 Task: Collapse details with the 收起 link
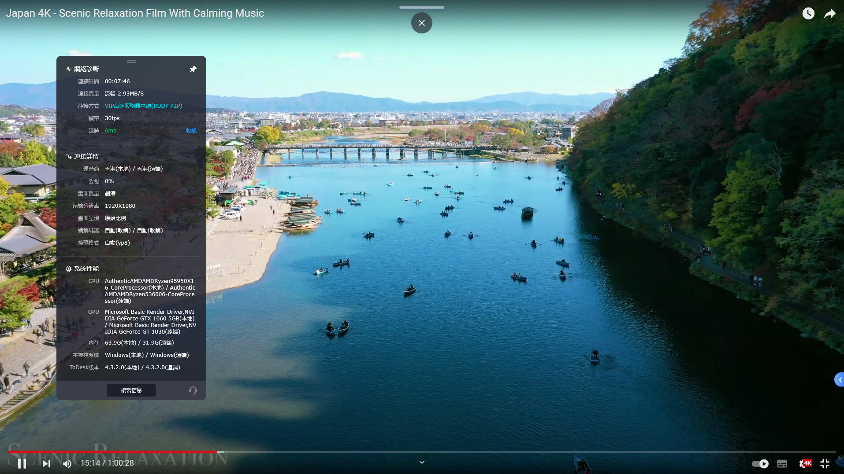pyautogui.click(x=191, y=131)
